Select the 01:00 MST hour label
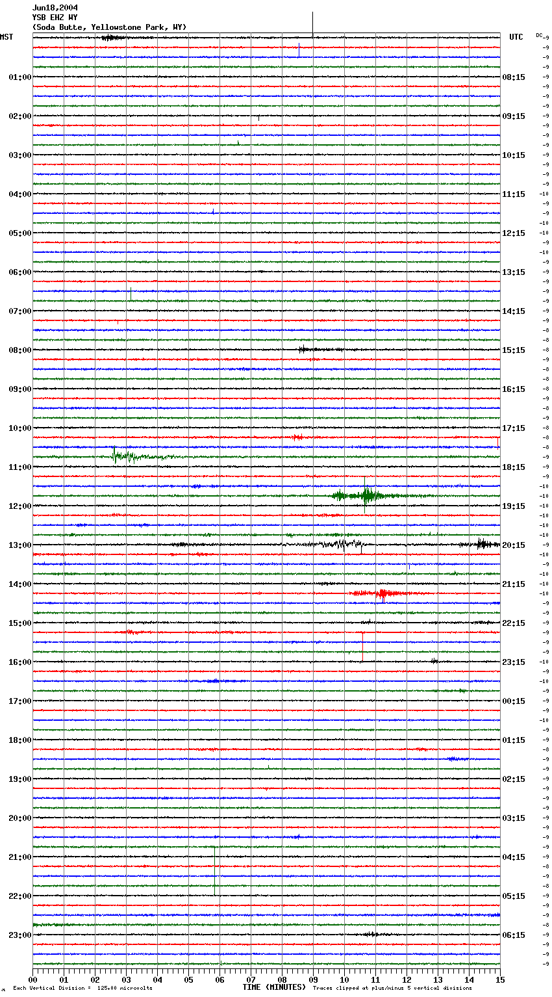552x997 pixels. pyautogui.click(x=20, y=77)
